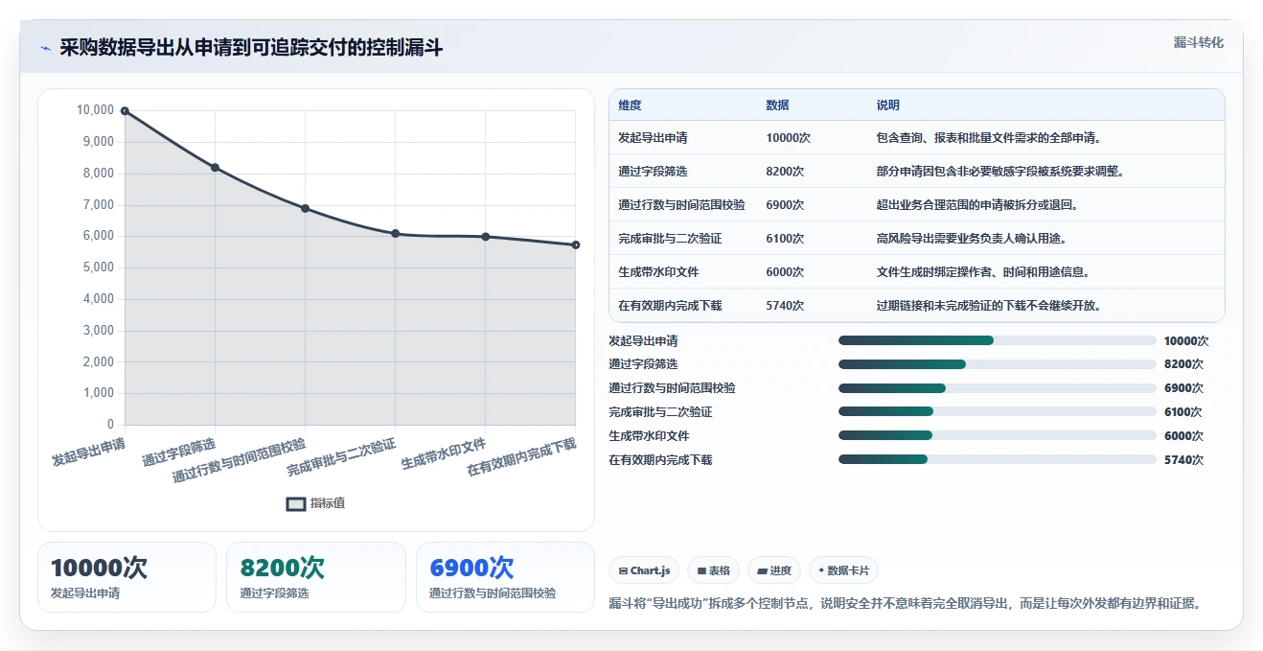The width and height of the screenshot is (1263, 651).
Task: Click the 指标值 legend label text
Action: pos(328,503)
